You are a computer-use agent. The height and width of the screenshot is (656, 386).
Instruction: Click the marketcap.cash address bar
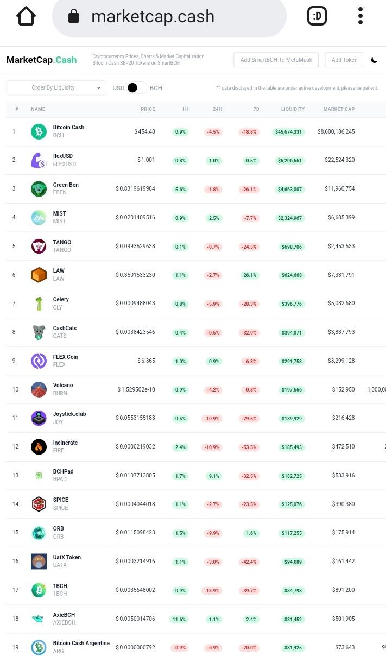169,17
